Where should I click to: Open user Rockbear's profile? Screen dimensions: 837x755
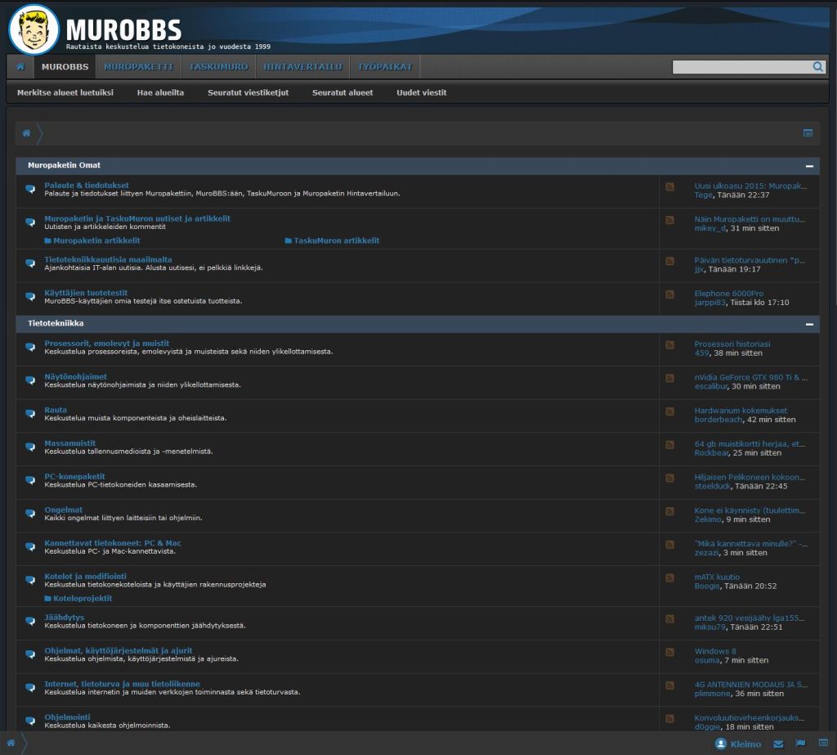[712, 452]
